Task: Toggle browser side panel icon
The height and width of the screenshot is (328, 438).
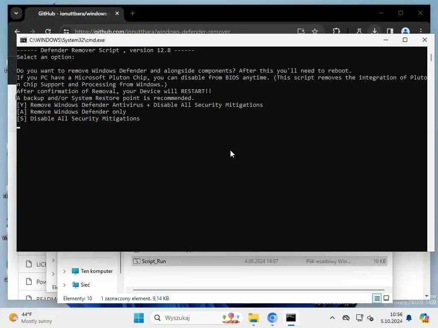Action: pyautogui.click(x=390, y=31)
